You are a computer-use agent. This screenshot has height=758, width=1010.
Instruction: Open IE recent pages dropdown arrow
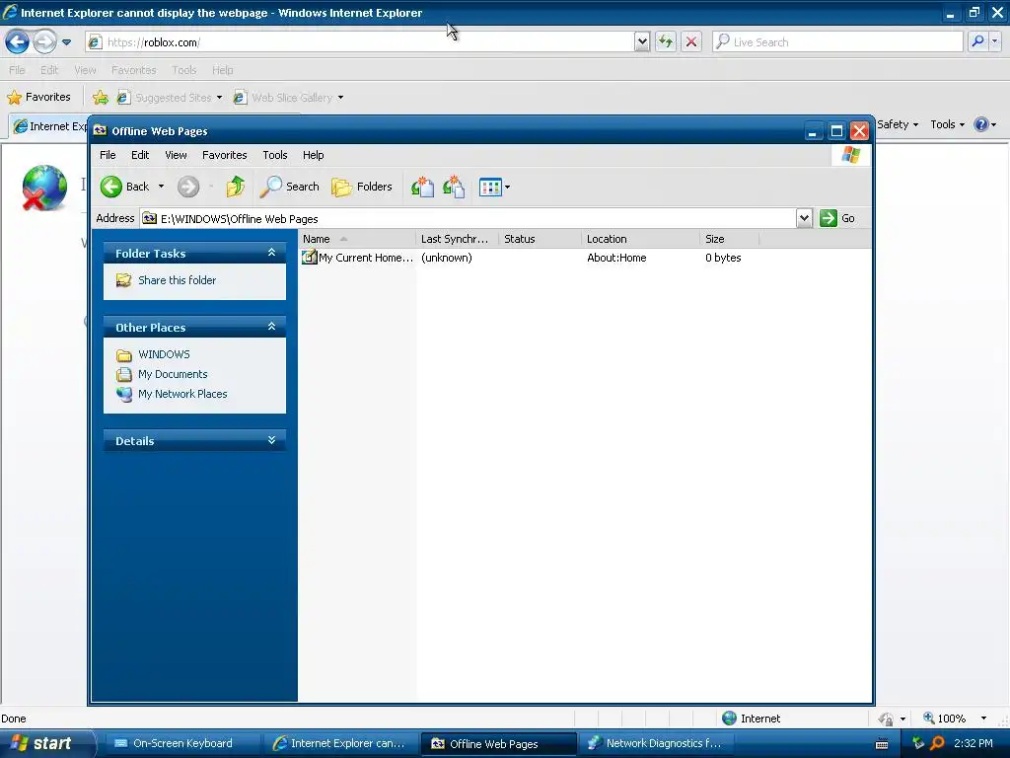tap(66, 42)
